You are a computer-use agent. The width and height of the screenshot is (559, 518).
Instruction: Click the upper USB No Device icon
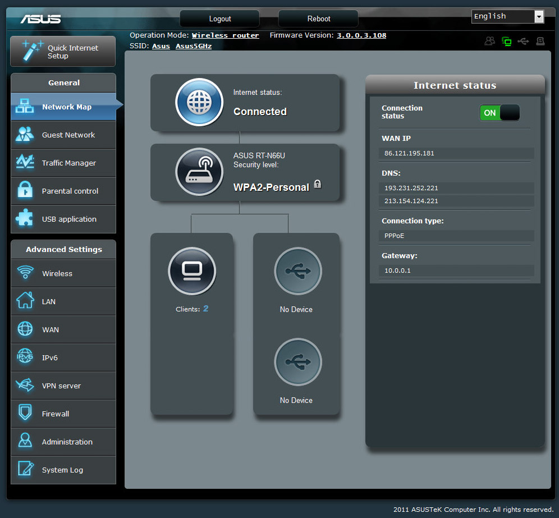pyautogui.click(x=298, y=271)
